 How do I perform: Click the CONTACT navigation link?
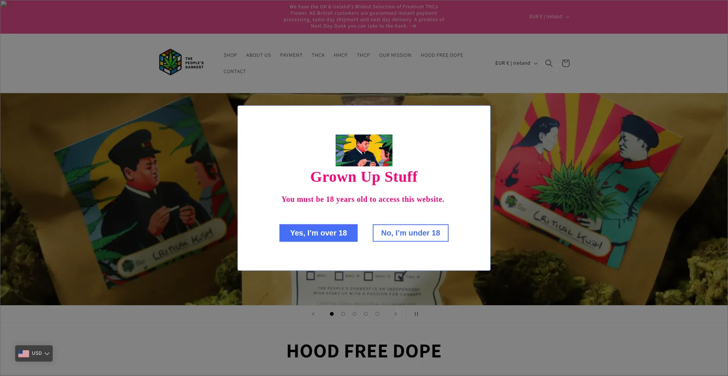[235, 72]
